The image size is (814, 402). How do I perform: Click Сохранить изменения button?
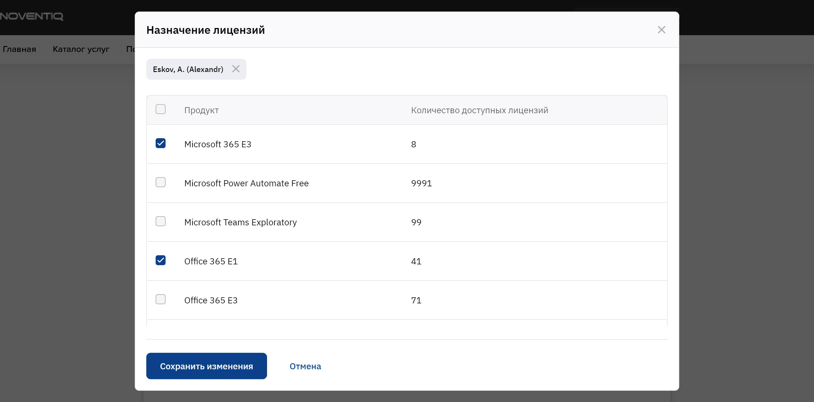(x=206, y=366)
